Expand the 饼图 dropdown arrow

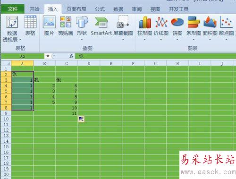click(177, 39)
